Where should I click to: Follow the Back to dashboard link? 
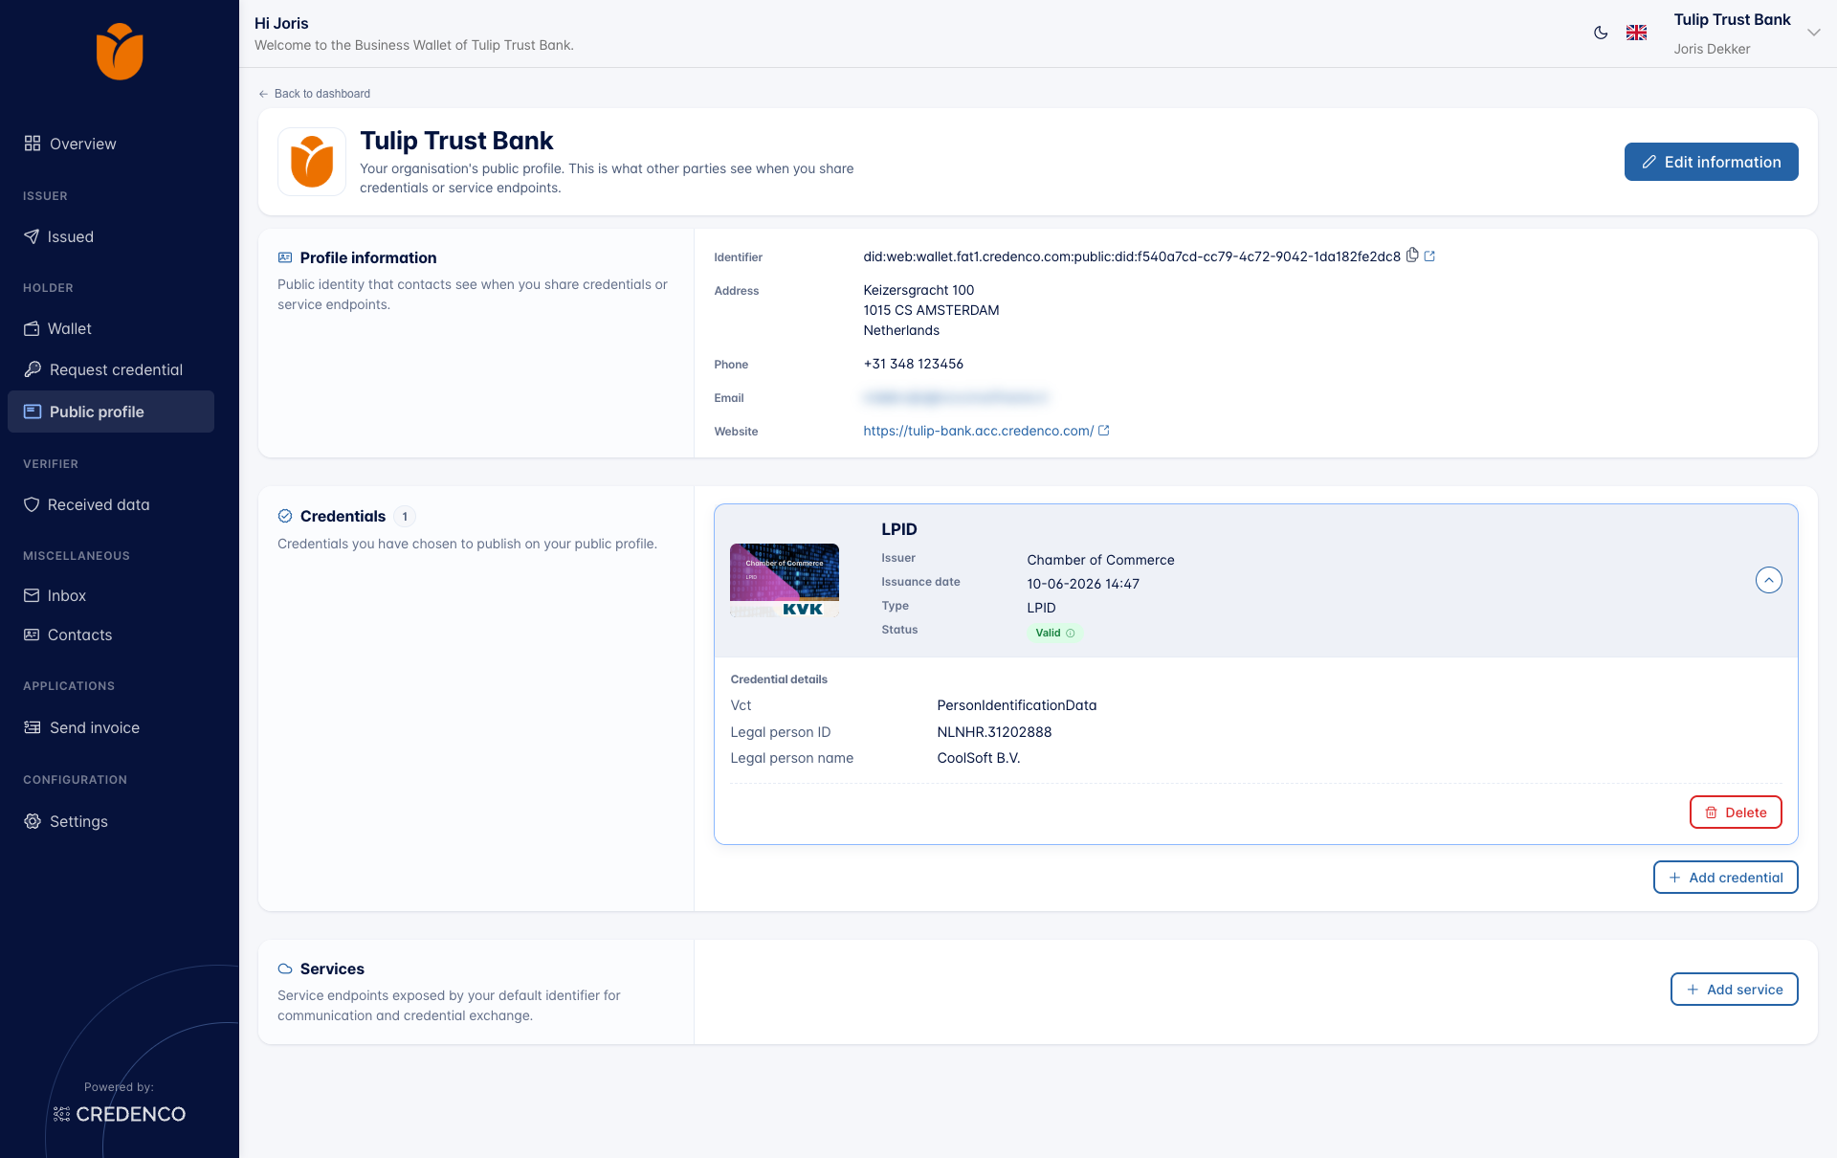(x=315, y=94)
